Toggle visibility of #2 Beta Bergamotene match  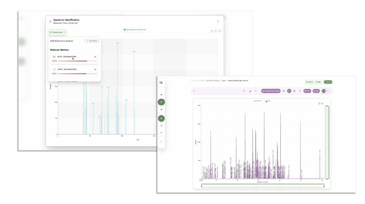point(95,69)
